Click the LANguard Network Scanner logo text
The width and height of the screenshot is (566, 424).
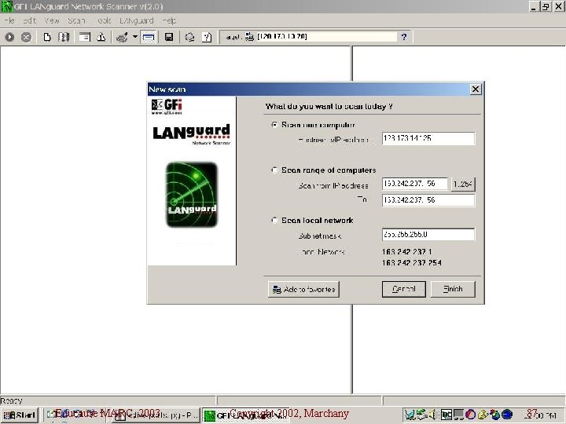coord(192,134)
